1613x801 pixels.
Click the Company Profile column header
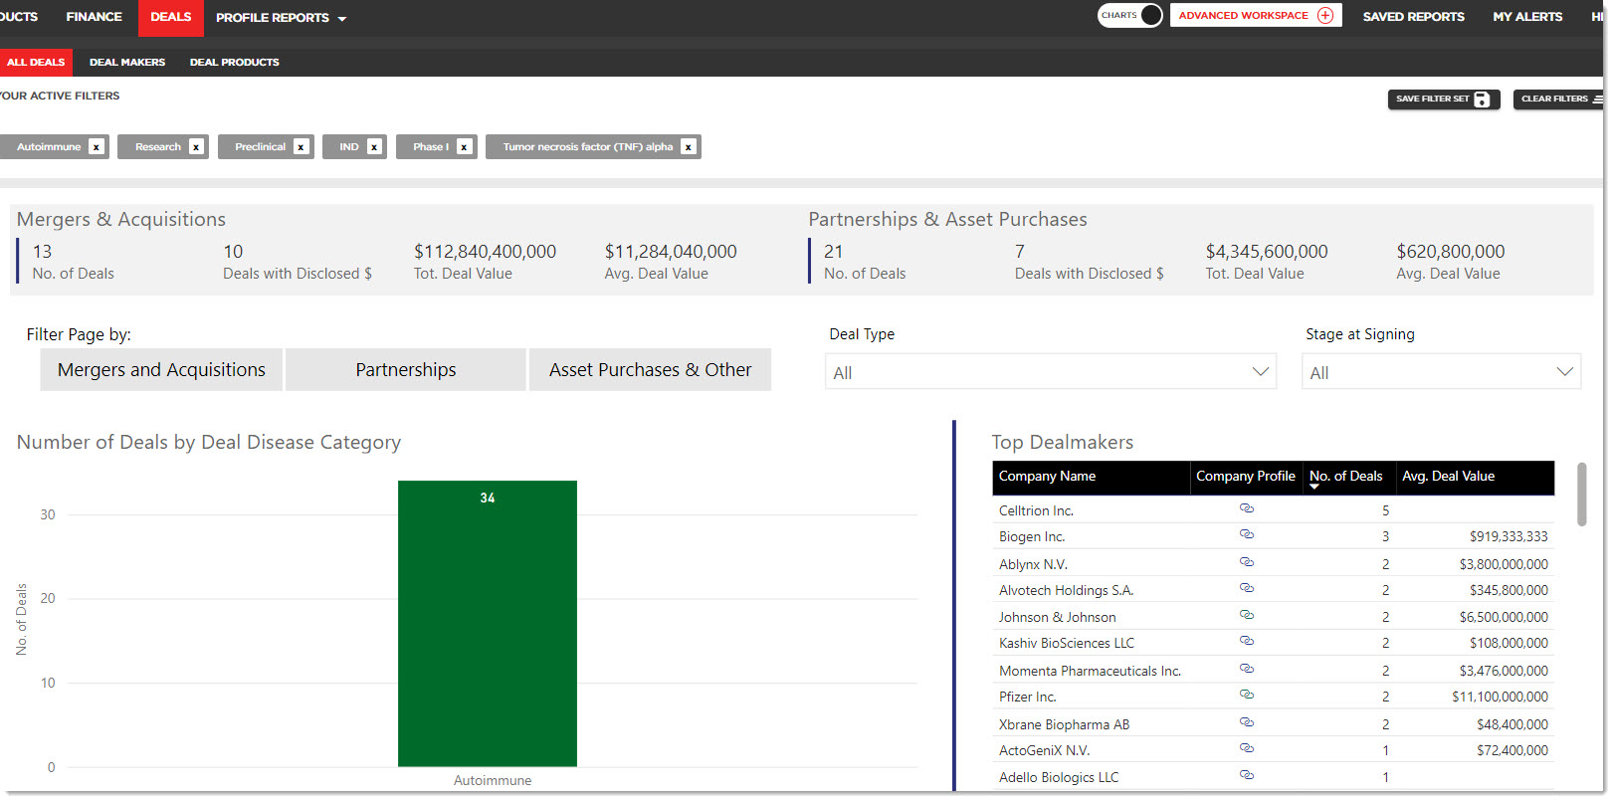point(1246,477)
